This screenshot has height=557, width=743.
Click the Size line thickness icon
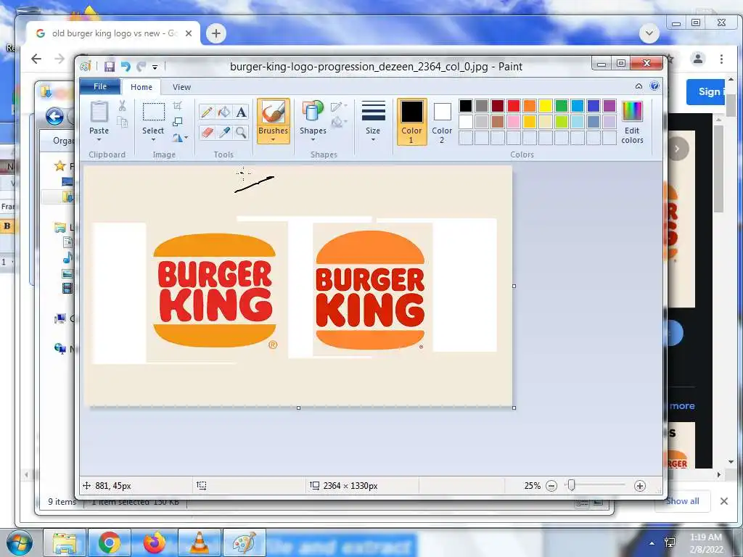pyautogui.click(x=373, y=111)
